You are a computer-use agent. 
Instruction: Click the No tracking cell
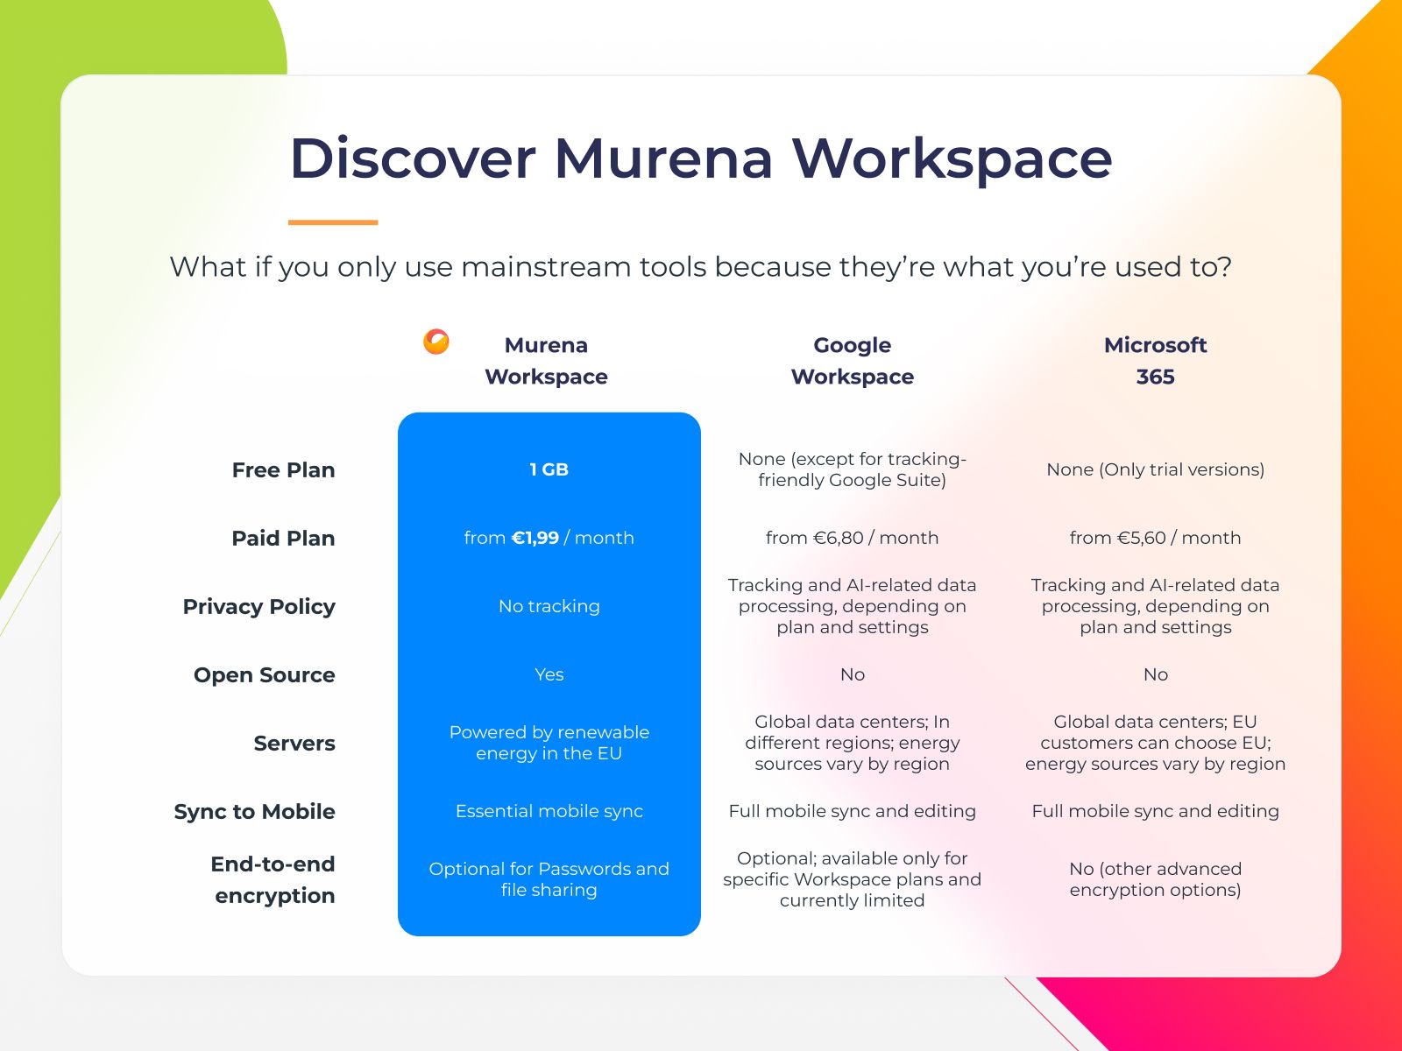[549, 606]
